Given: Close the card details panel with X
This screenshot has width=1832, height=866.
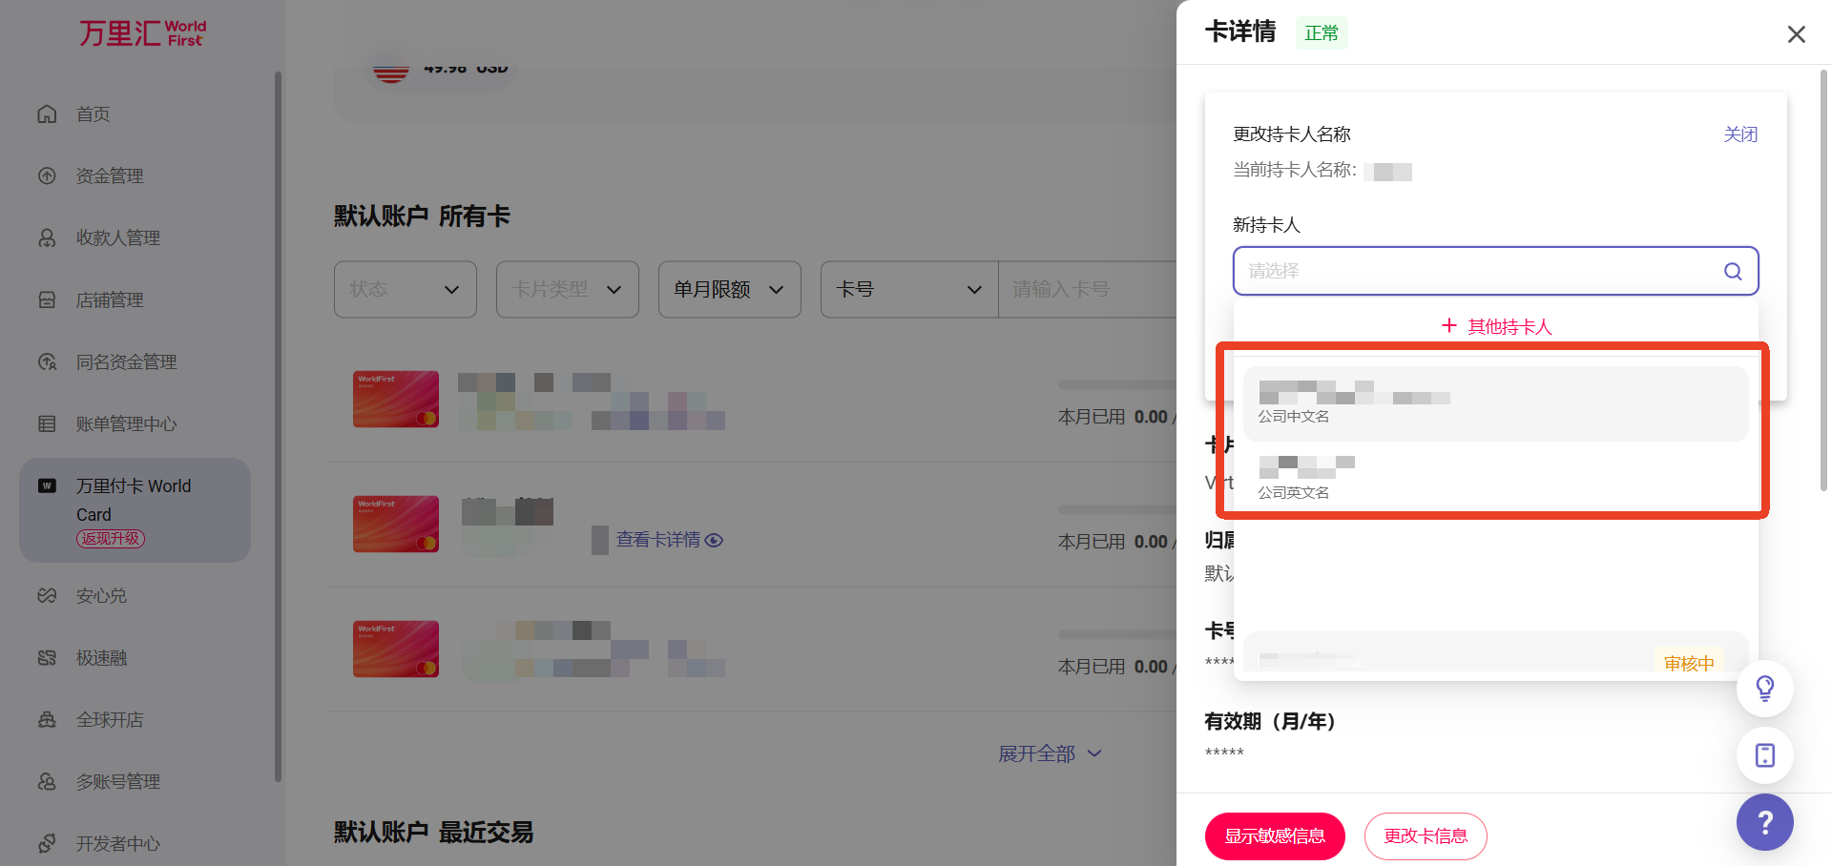Looking at the screenshot, I should tap(1796, 34).
